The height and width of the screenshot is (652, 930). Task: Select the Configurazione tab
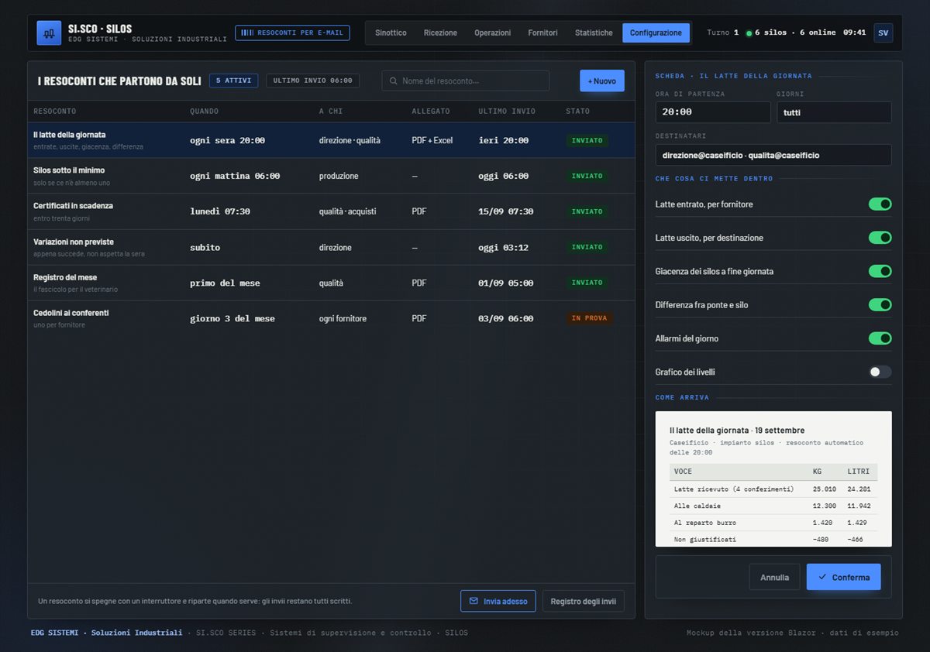[x=656, y=33]
